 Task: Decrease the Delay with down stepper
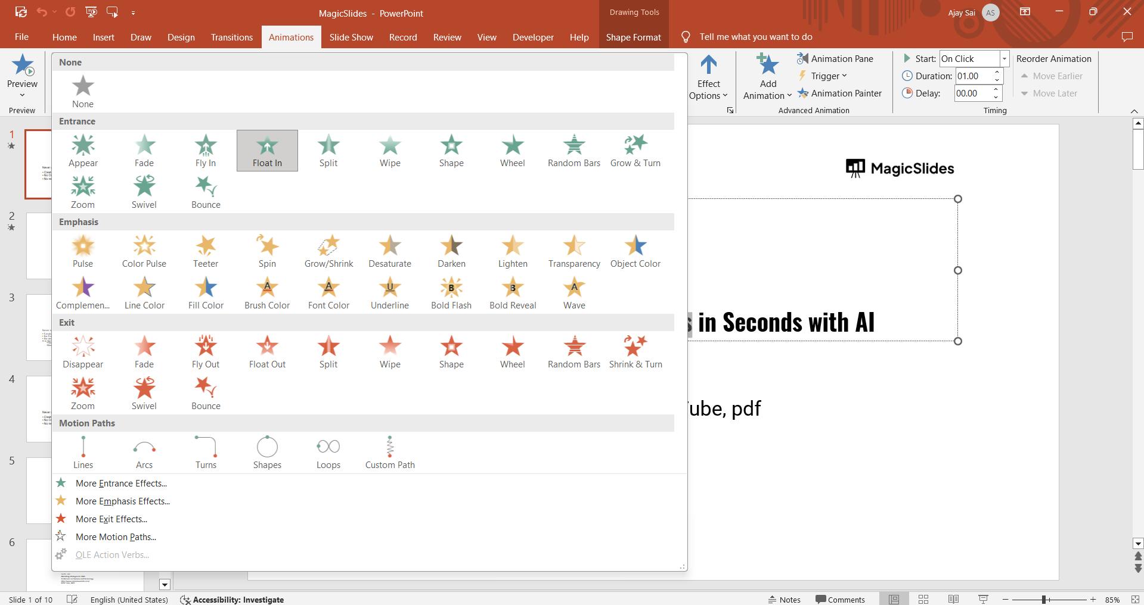(x=997, y=97)
